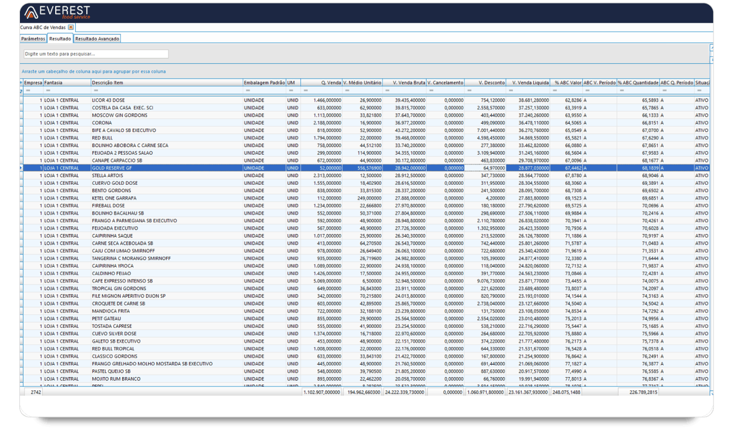Open filter operator for Empresa column
Image resolution: width=733 pixels, height=438 pixels.
[x=28, y=90]
